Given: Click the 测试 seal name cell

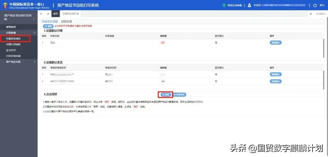Looking at the screenshot, I should pyautogui.click(x=53, y=43).
